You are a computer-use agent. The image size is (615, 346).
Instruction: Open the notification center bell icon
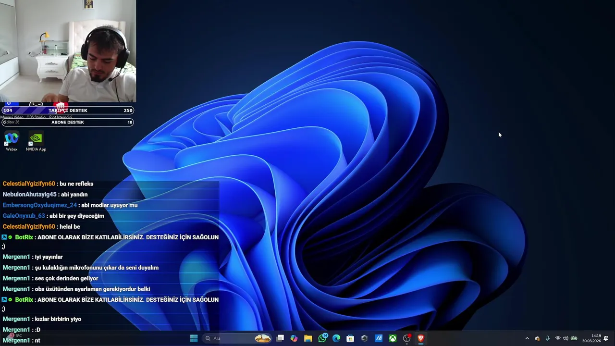point(606,338)
